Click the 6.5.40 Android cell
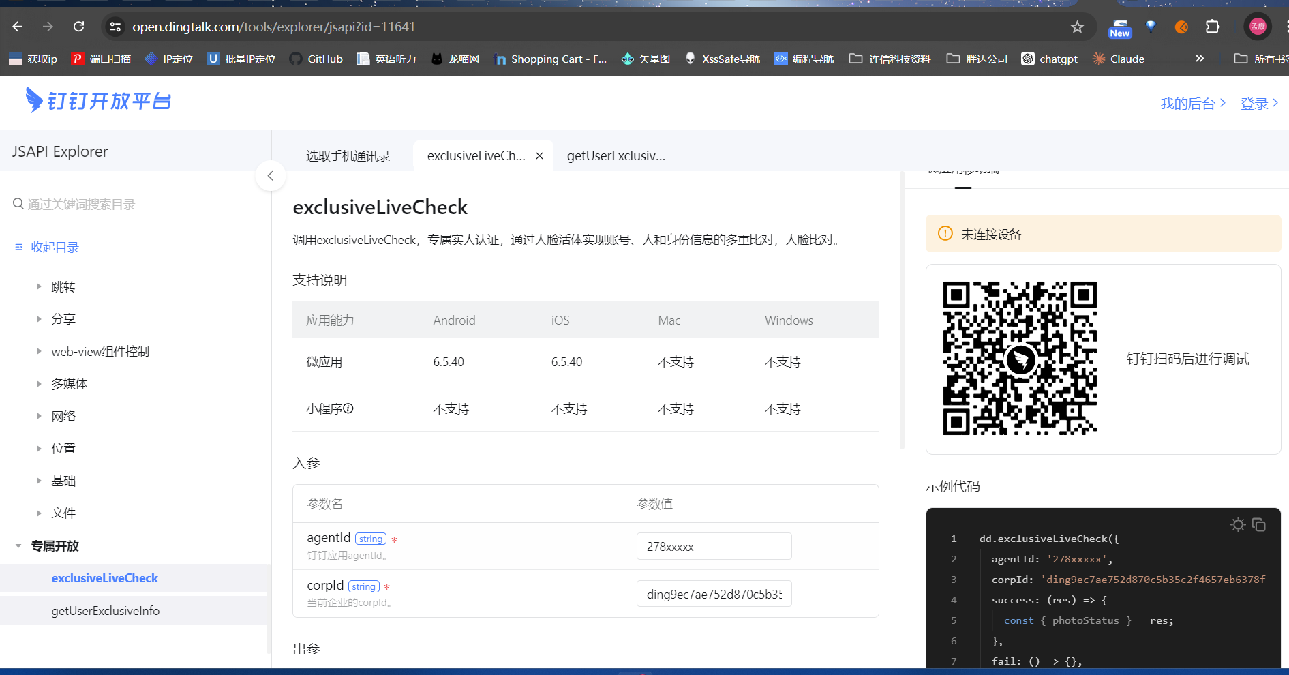The width and height of the screenshot is (1289, 675). [449, 362]
